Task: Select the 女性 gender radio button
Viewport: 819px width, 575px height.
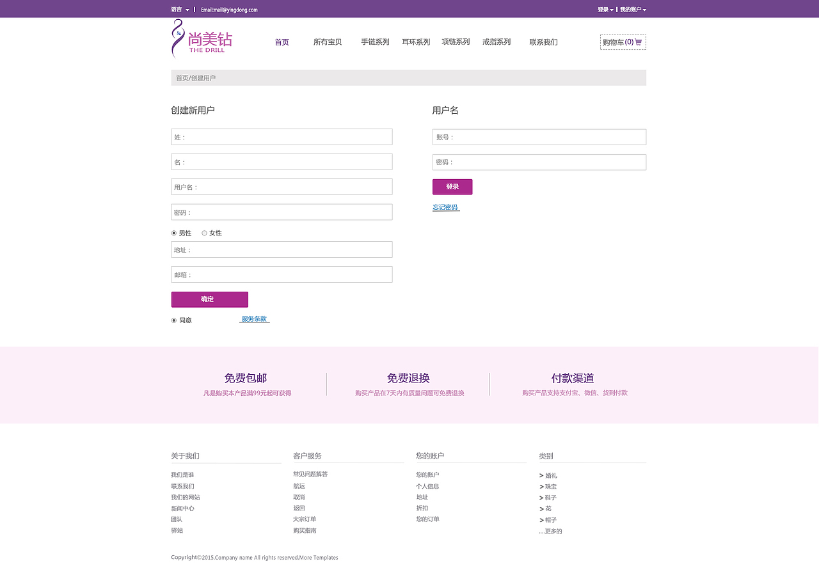Action: pyautogui.click(x=204, y=233)
